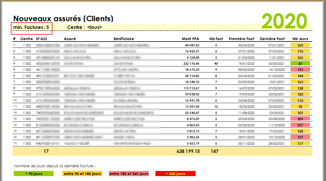Viewport: 326px width, 181px height.
Task: Select the 'Nb Jours' column header
Action: point(300,39)
